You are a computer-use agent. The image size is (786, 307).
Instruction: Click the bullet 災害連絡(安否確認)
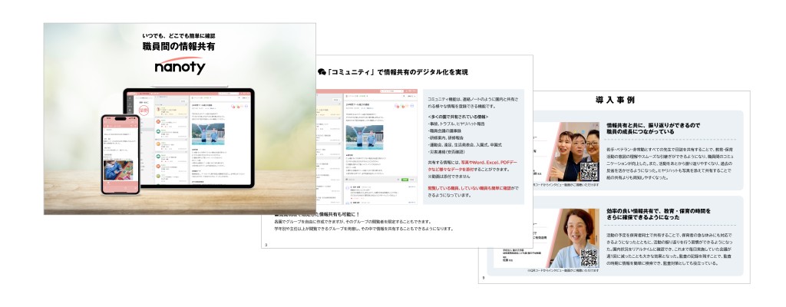tap(446, 151)
